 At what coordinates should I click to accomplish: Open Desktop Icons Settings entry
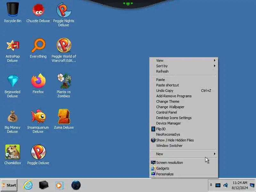[x=184, y=118]
